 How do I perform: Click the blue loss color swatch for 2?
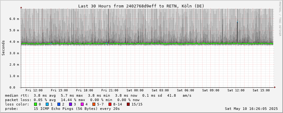click(59, 104)
